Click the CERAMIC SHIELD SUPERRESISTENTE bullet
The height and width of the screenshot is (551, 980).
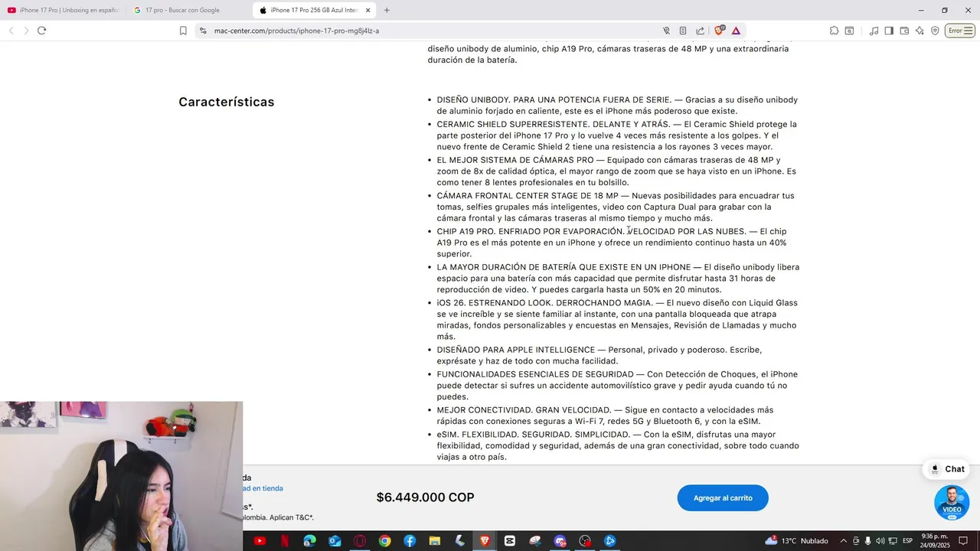click(617, 135)
